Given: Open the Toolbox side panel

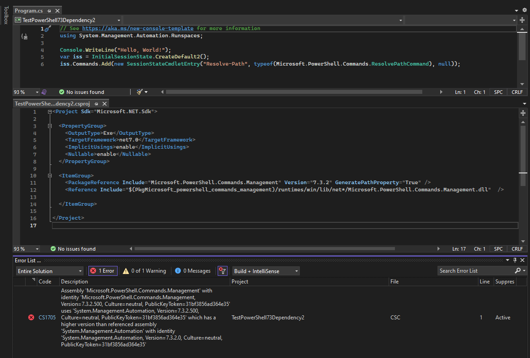Looking at the screenshot, I should pyautogui.click(x=6, y=15).
